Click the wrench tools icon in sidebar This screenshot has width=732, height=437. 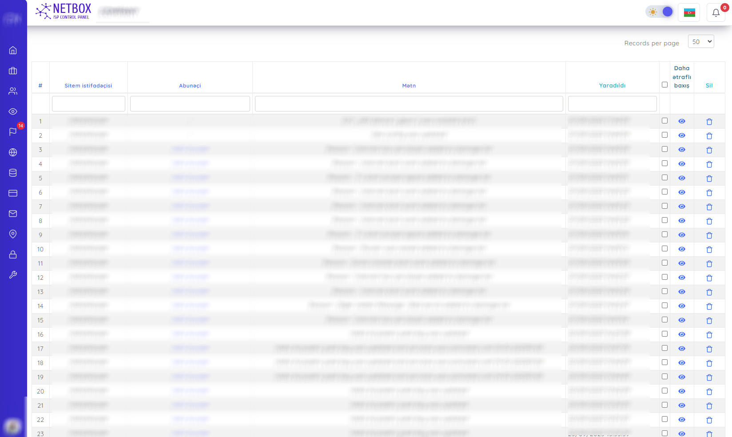[13, 275]
